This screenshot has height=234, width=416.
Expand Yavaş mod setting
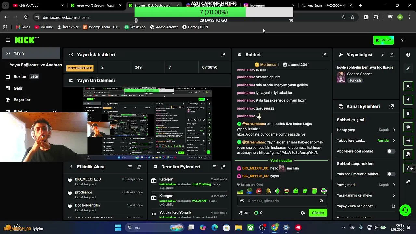pos(366,185)
